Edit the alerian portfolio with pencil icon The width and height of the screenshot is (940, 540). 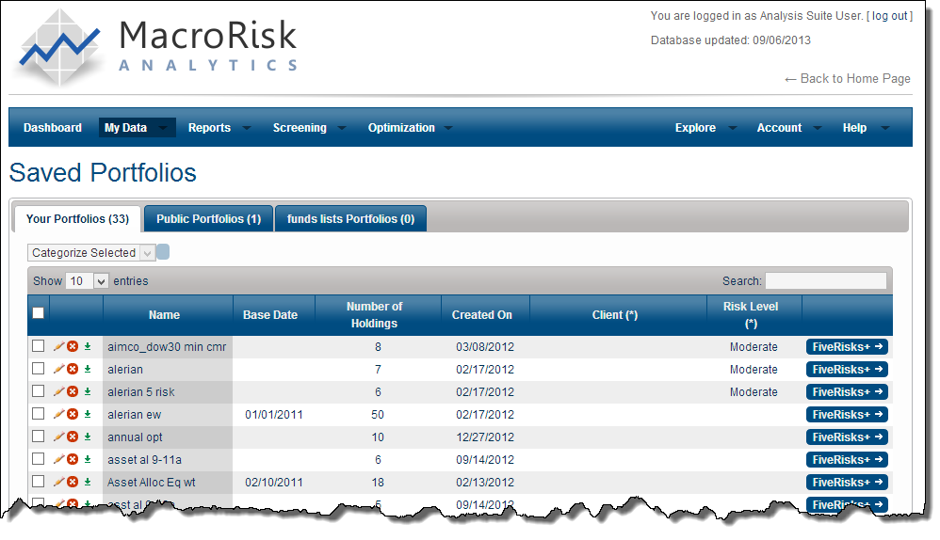[58, 369]
